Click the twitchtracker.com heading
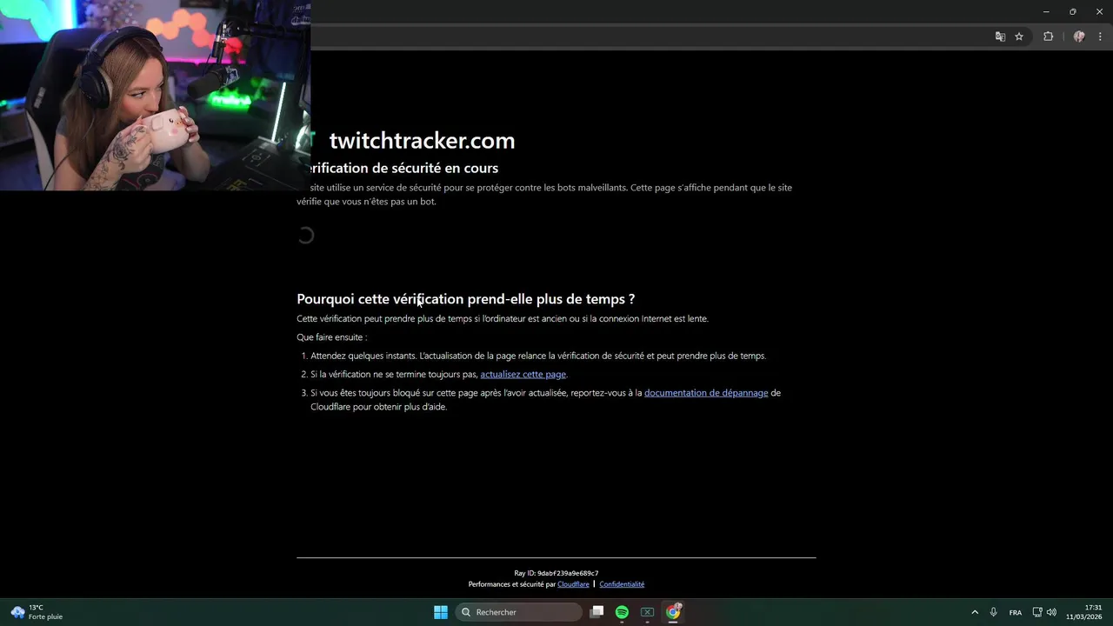 [422, 141]
